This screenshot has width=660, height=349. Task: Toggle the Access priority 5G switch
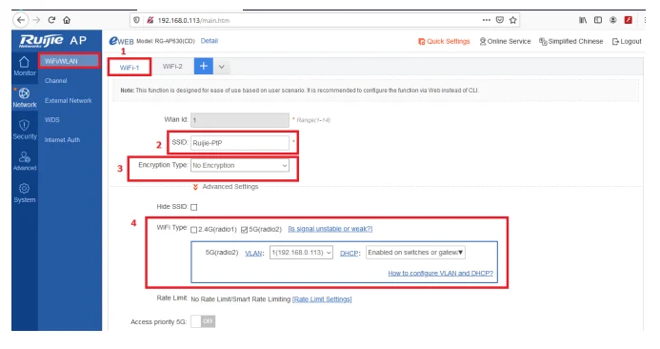203,321
